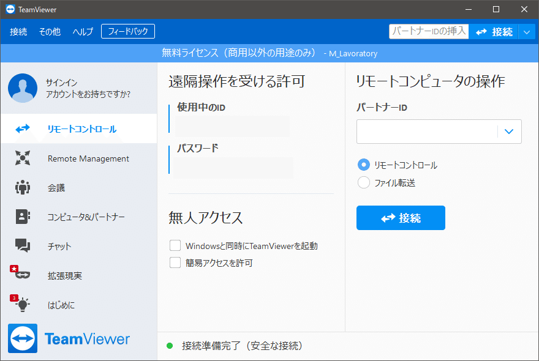Maximize the TeamViewer window

point(496,9)
